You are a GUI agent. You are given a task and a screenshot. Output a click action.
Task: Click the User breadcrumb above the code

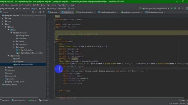pos(58,16)
